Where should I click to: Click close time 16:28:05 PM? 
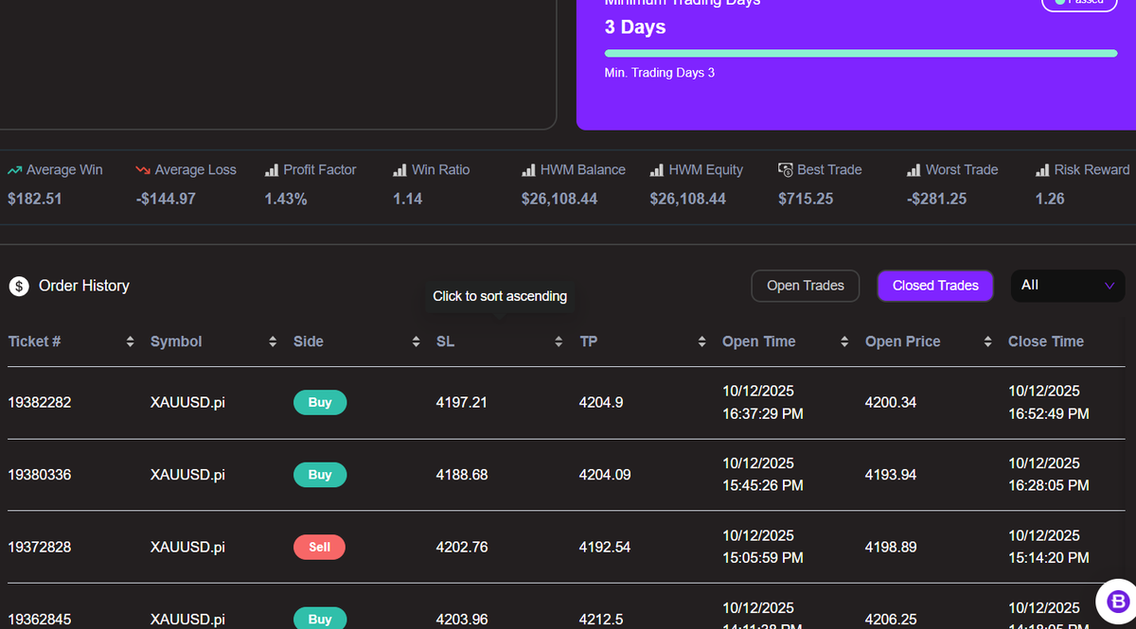[x=1049, y=485]
